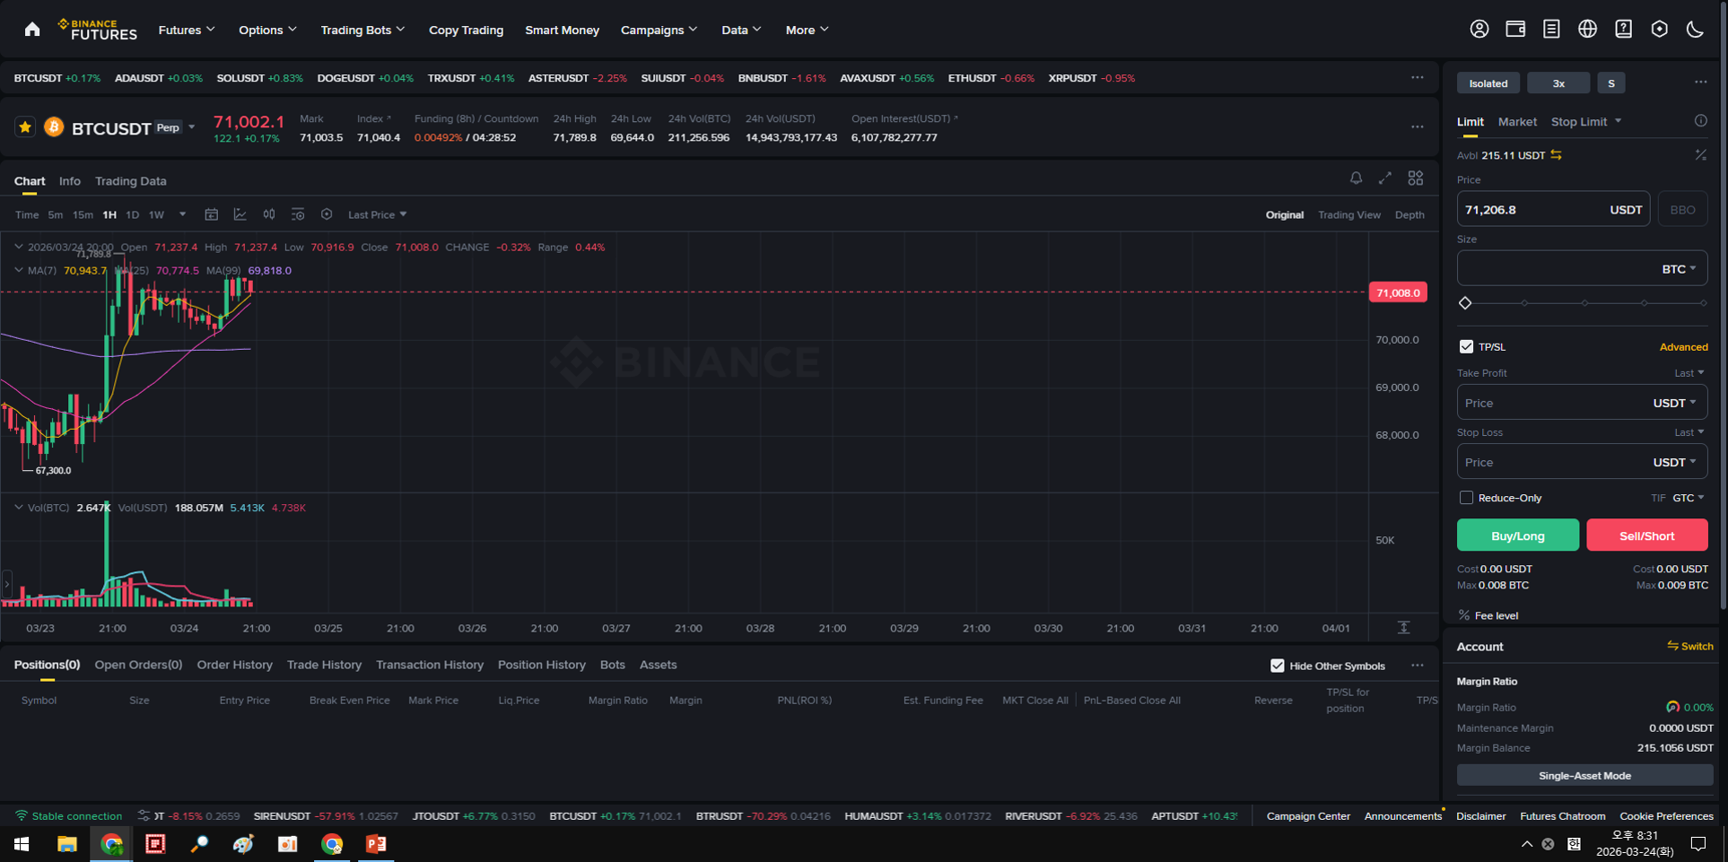Open the account profile icon
This screenshot has height=862, width=1728.
coord(1479,30)
